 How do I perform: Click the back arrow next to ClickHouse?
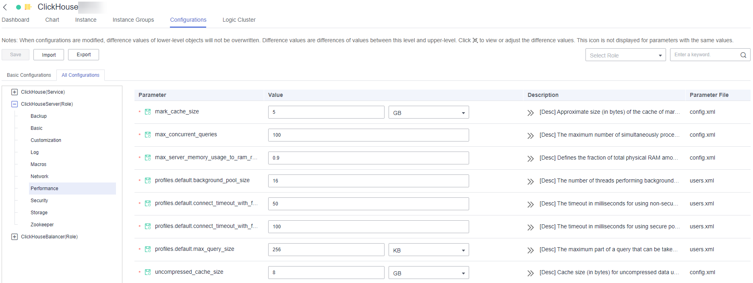coord(5,7)
